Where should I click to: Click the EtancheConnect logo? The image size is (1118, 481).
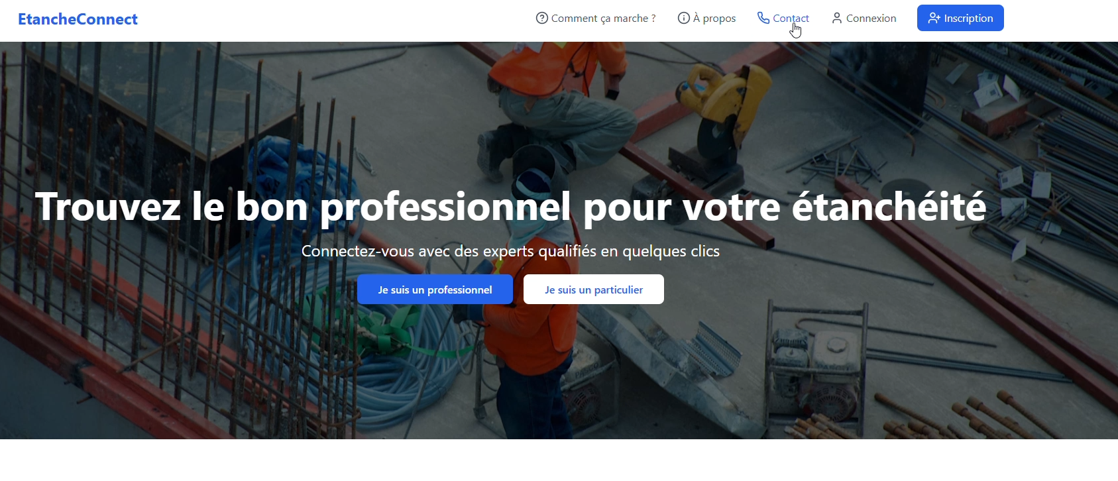78,19
